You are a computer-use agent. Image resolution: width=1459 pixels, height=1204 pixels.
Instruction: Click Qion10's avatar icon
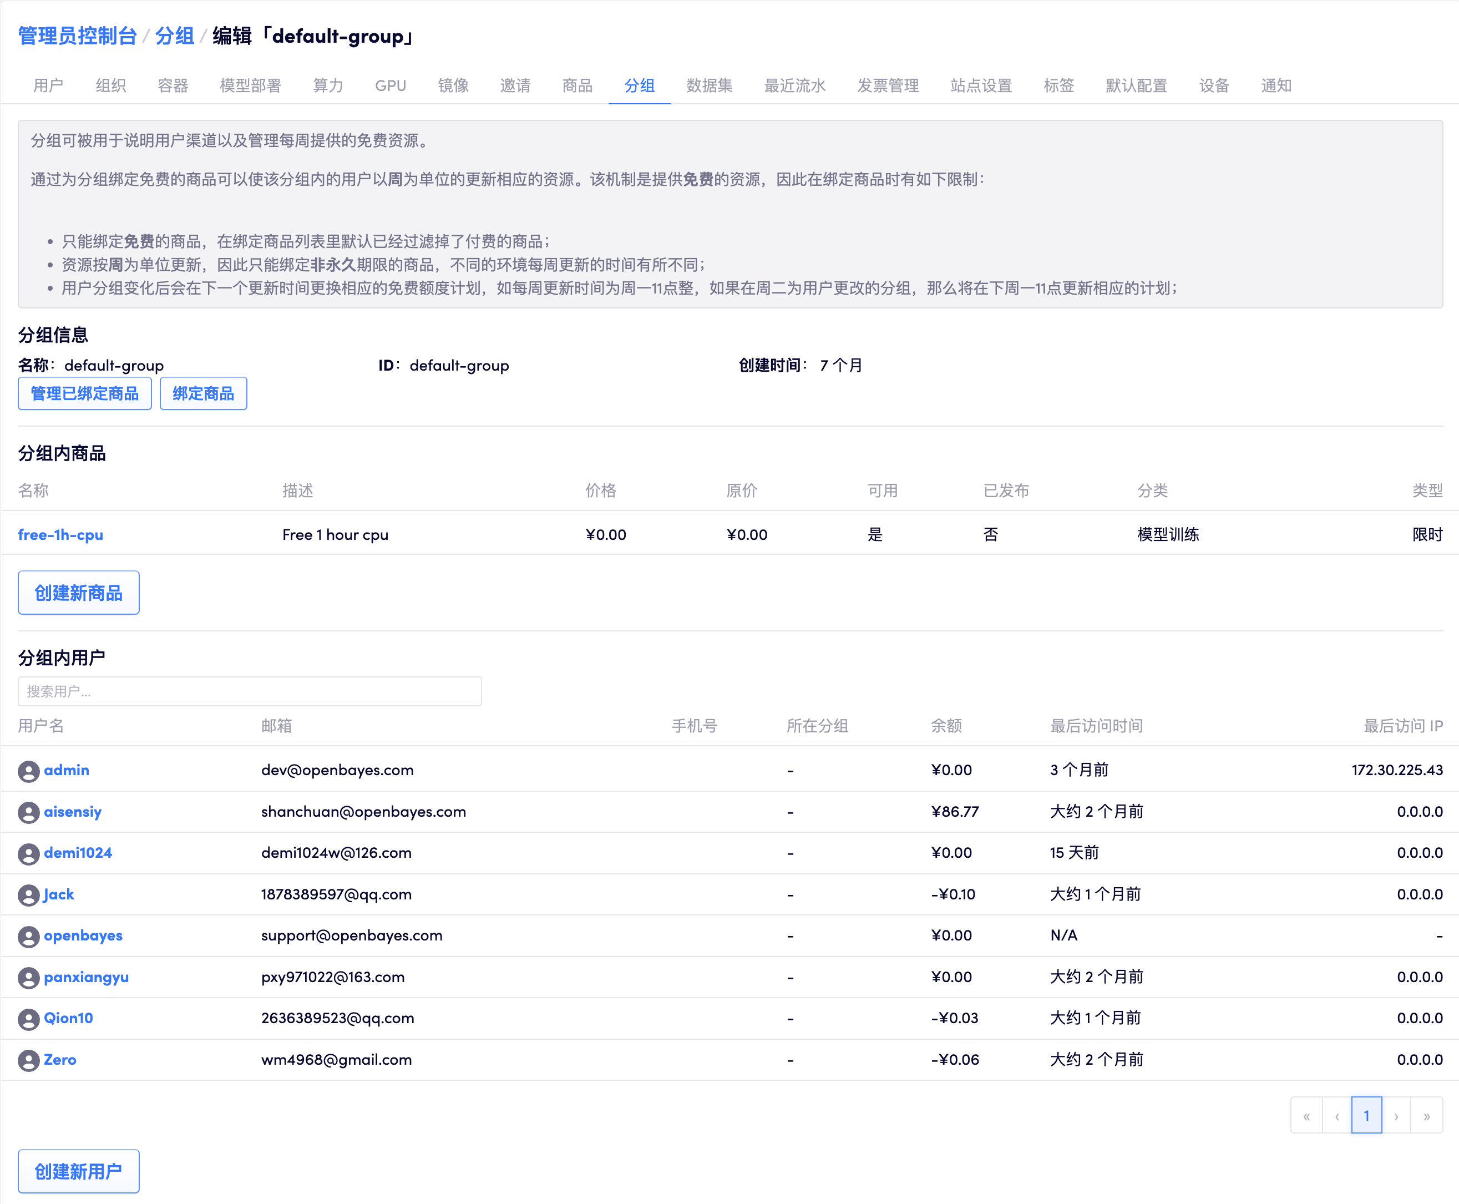28,1019
